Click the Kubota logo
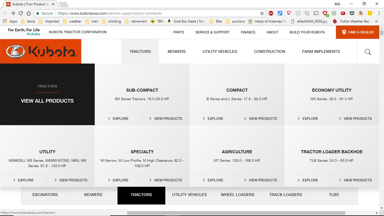The height and width of the screenshot is (216, 384). click(x=41, y=51)
